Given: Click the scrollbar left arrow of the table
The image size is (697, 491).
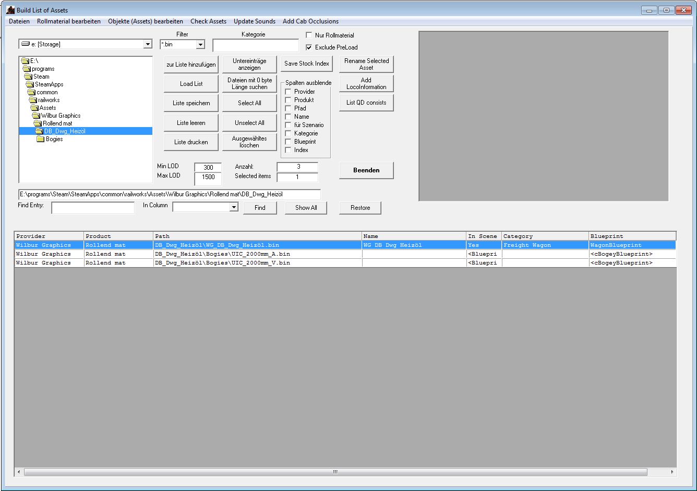Looking at the screenshot, I should pos(19,472).
